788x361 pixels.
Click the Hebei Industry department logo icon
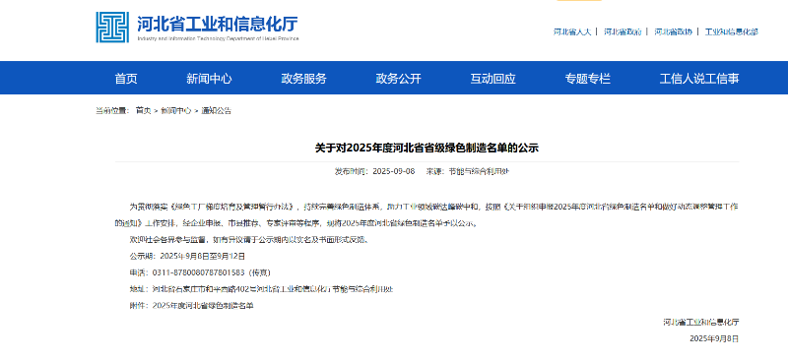112,28
